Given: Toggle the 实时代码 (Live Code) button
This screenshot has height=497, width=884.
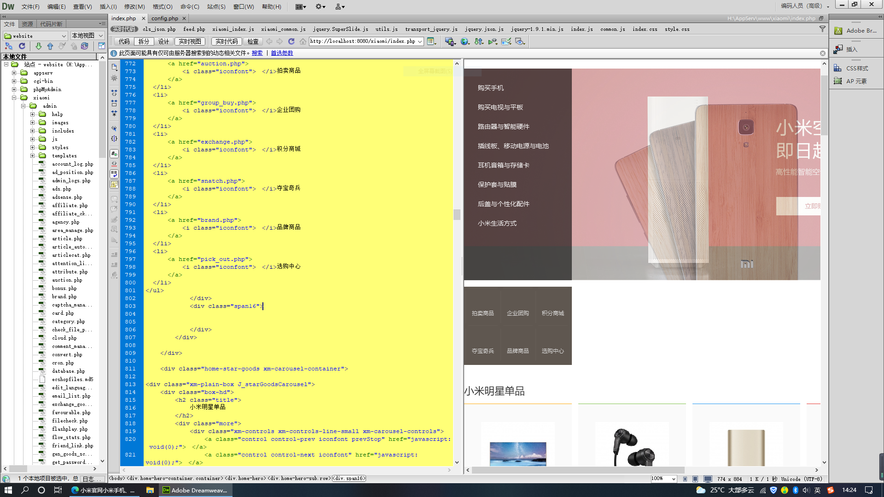Looking at the screenshot, I should tap(227, 41).
